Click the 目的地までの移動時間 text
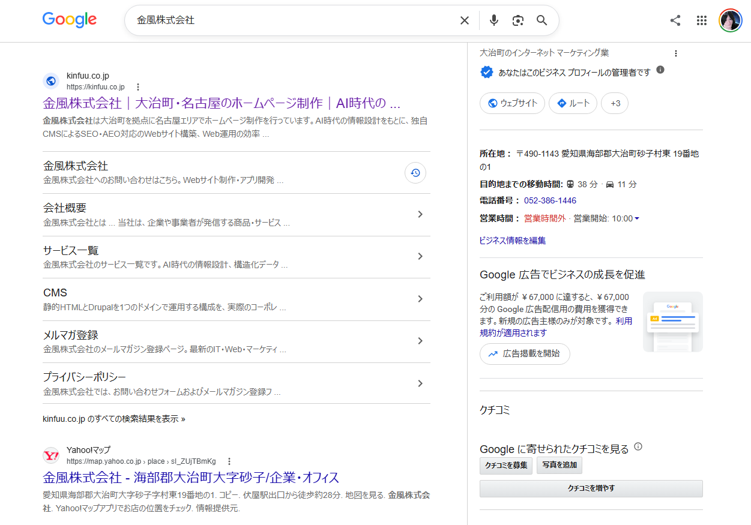 point(521,184)
